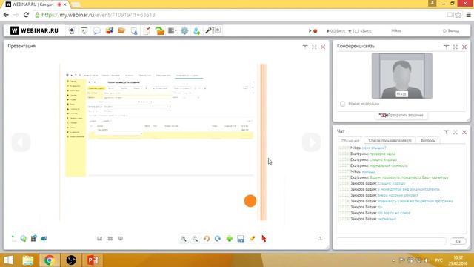Viewport: 474px width, 267px height.
Task: Click the Прекратить вещание button
Action: [401, 116]
